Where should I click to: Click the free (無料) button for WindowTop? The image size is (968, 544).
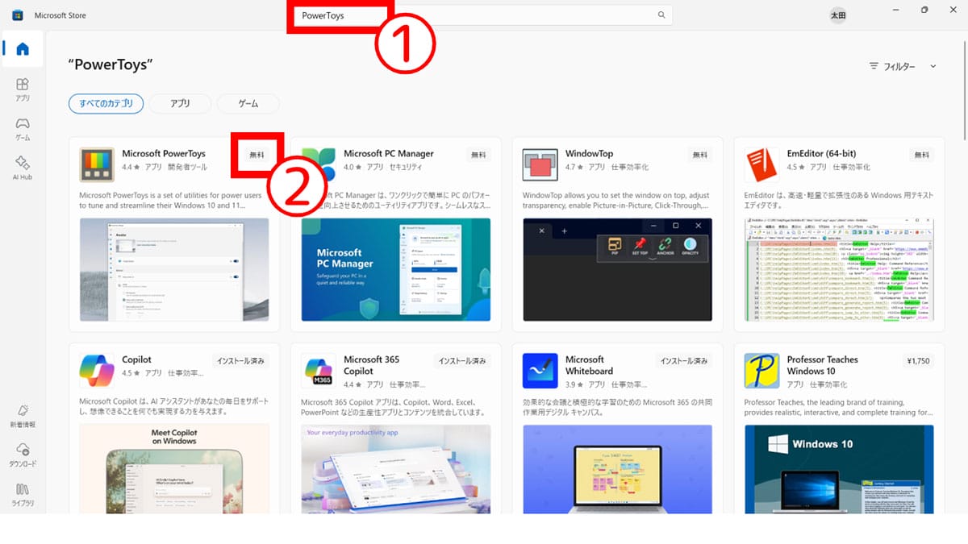tap(699, 155)
